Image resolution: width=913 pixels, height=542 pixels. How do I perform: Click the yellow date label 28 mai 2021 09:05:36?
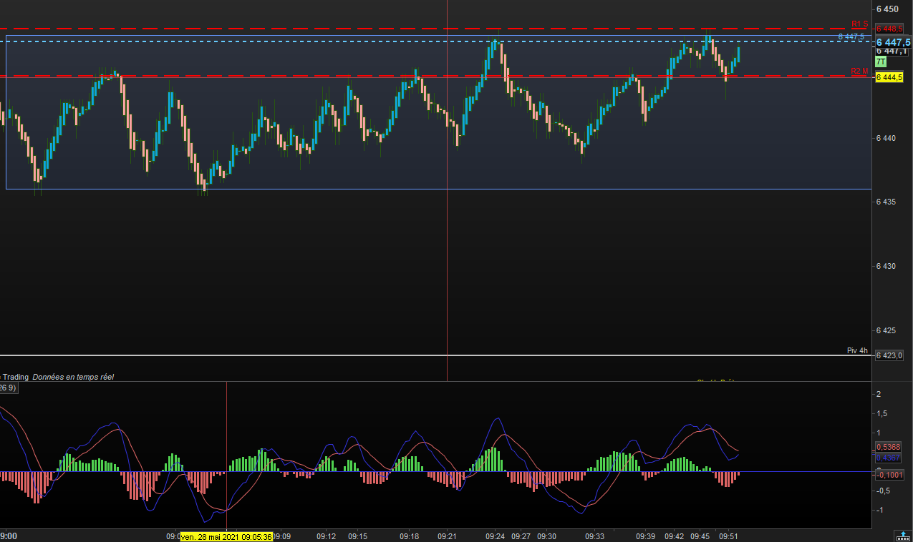tap(226, 536)
